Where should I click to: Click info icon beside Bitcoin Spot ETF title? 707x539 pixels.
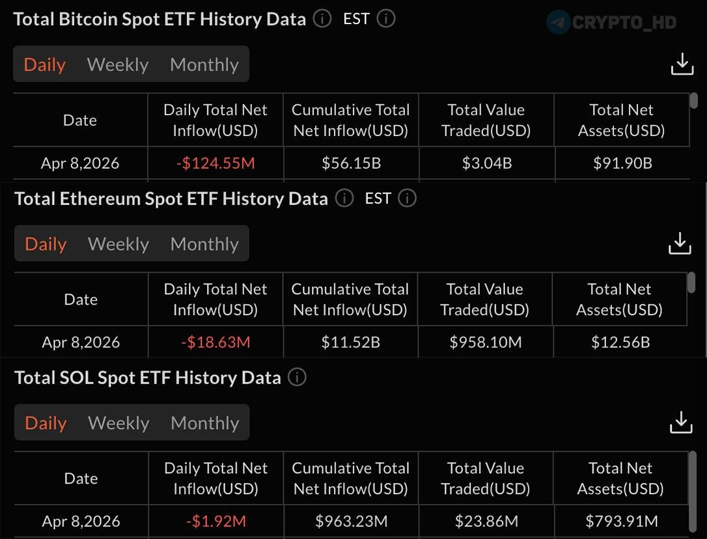tap(322, 19)
